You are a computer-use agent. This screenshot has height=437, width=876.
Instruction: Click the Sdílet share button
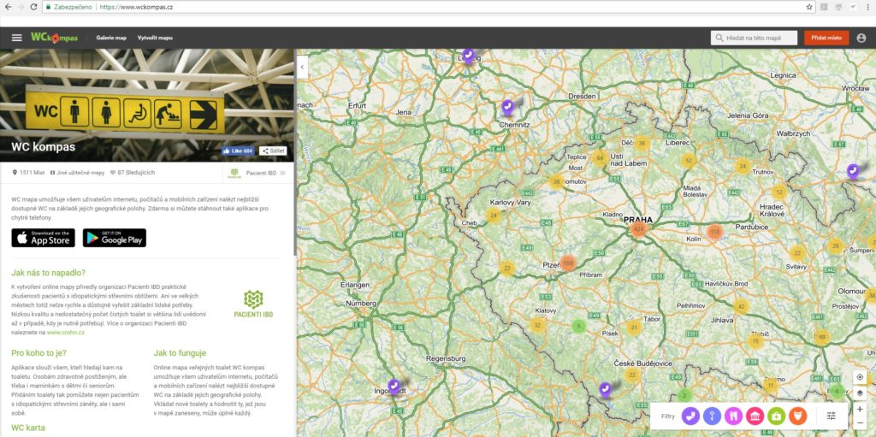273,151
